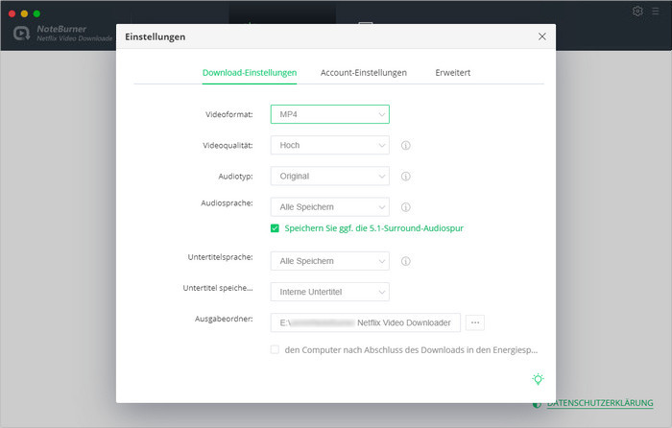Enable sleep after download completion checkbox
Screen dimensions: 672x428
click(x=275, y=349)
